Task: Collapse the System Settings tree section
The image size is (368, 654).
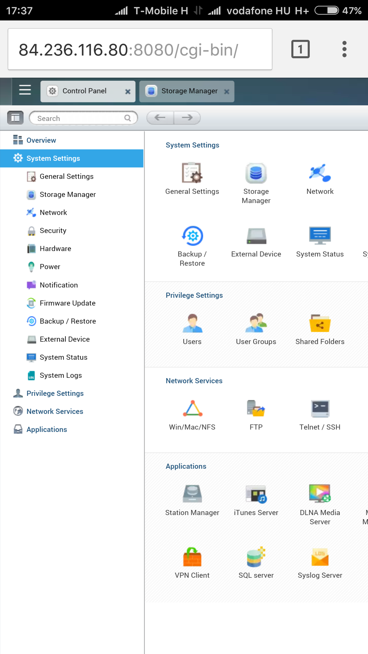Action: [x=53, y=158]
